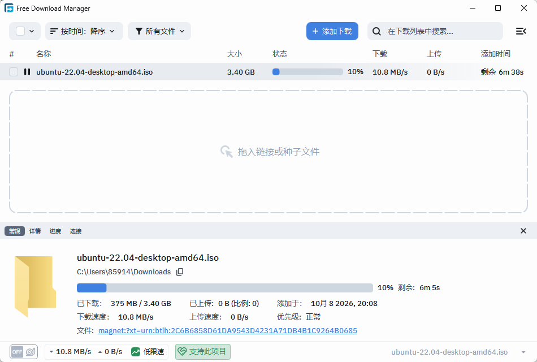Sort by the 上传 column header
537x362 pixels.
(434, 54)
